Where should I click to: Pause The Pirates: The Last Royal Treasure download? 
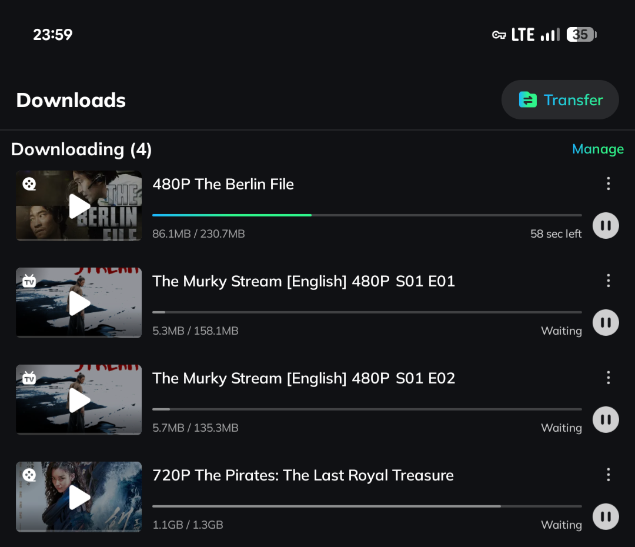click(606, 516)
